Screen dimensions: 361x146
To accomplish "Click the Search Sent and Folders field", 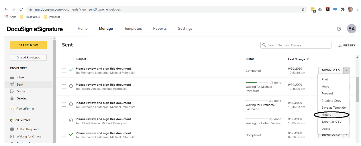I will point(298,45).
